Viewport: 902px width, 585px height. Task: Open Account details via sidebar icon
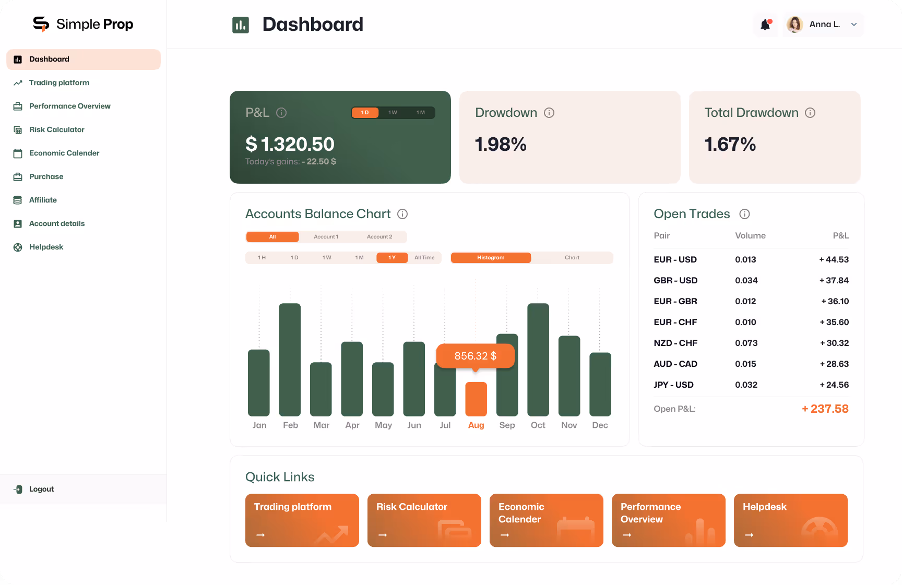(x=18, y=223)
